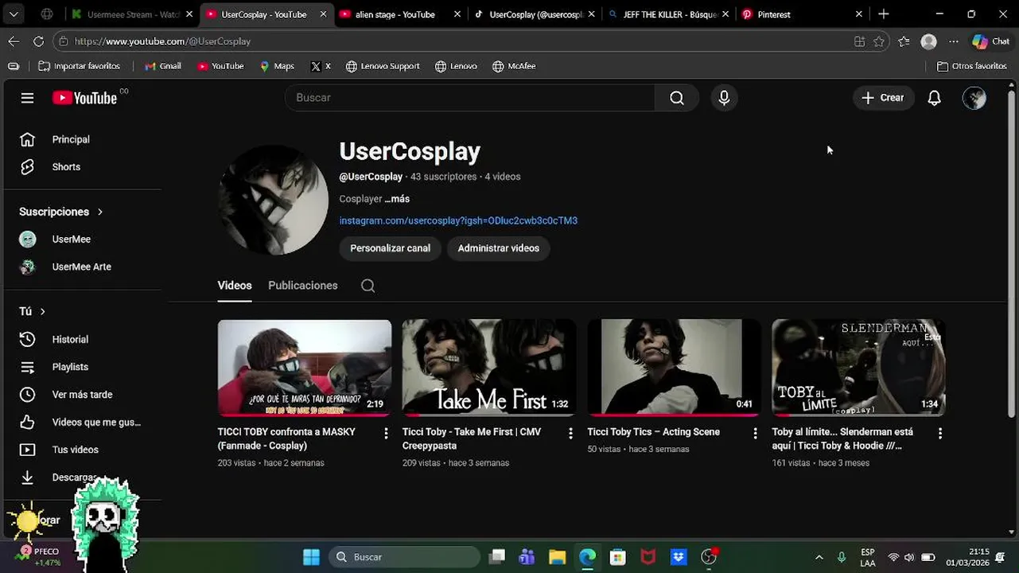Close the TikTok UserCosplay browser tab

pyautogui.click(x=591, y=14)
